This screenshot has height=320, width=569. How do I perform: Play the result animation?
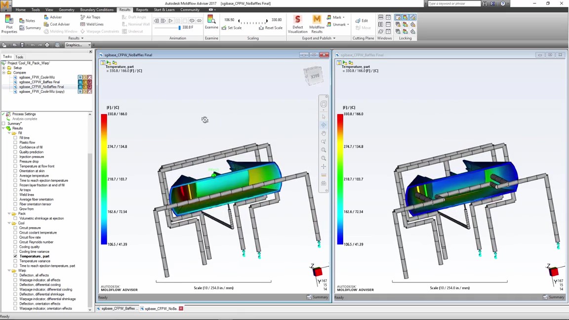(x=170, y=21)
